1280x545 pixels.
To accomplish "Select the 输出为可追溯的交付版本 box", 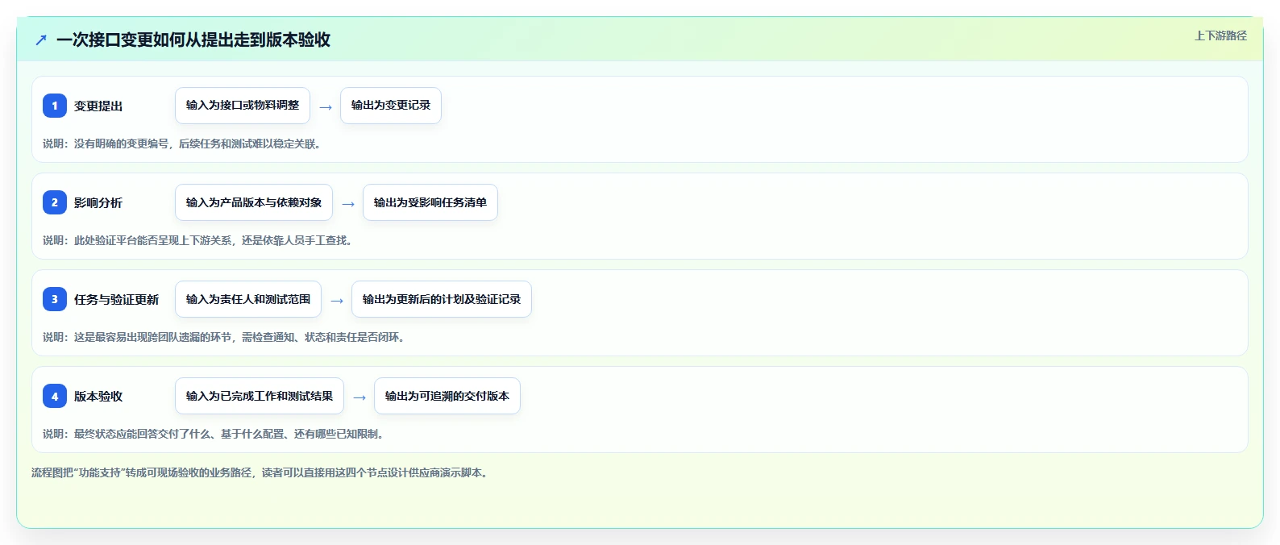I will click(x=447, y=396).
